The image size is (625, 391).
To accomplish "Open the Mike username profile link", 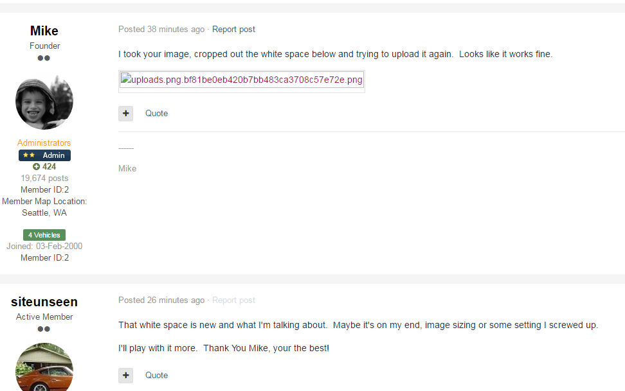I will point(44,31).
